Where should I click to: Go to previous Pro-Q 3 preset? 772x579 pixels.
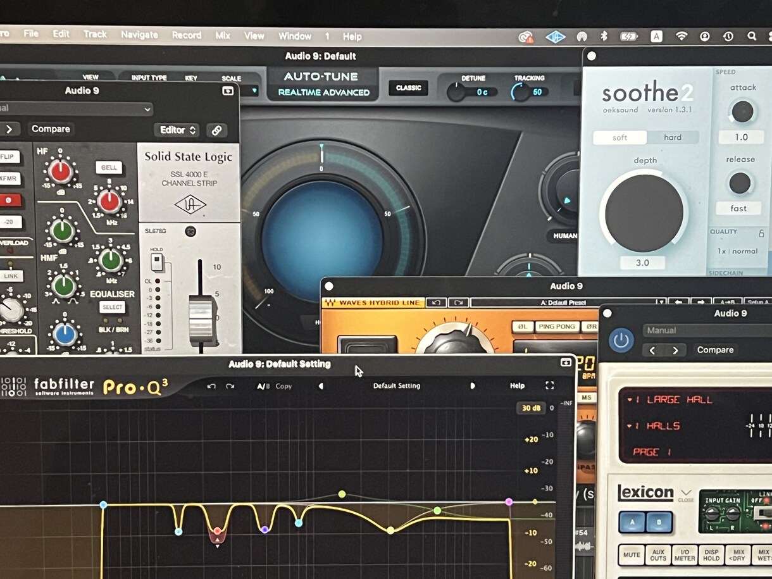(x=320, y=386)
